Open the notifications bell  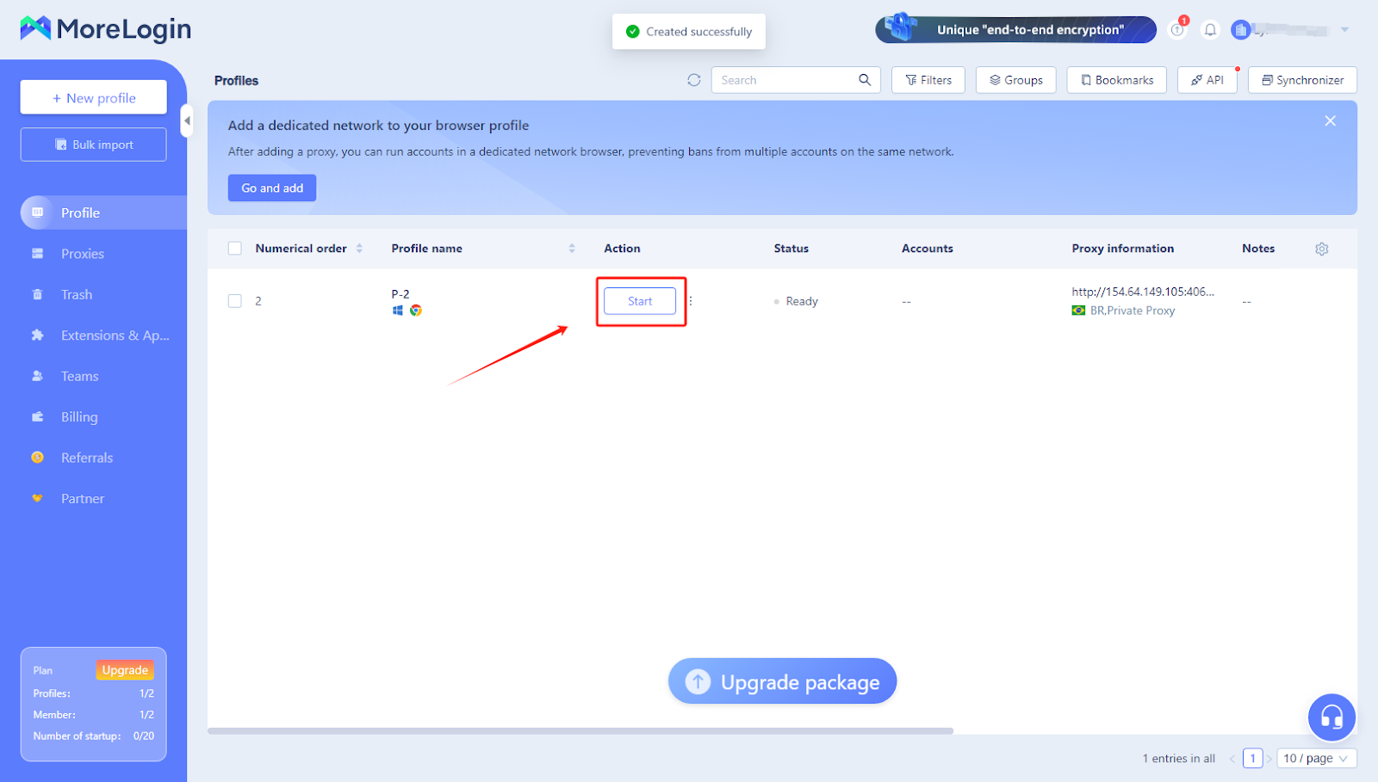coord(1210,30)
